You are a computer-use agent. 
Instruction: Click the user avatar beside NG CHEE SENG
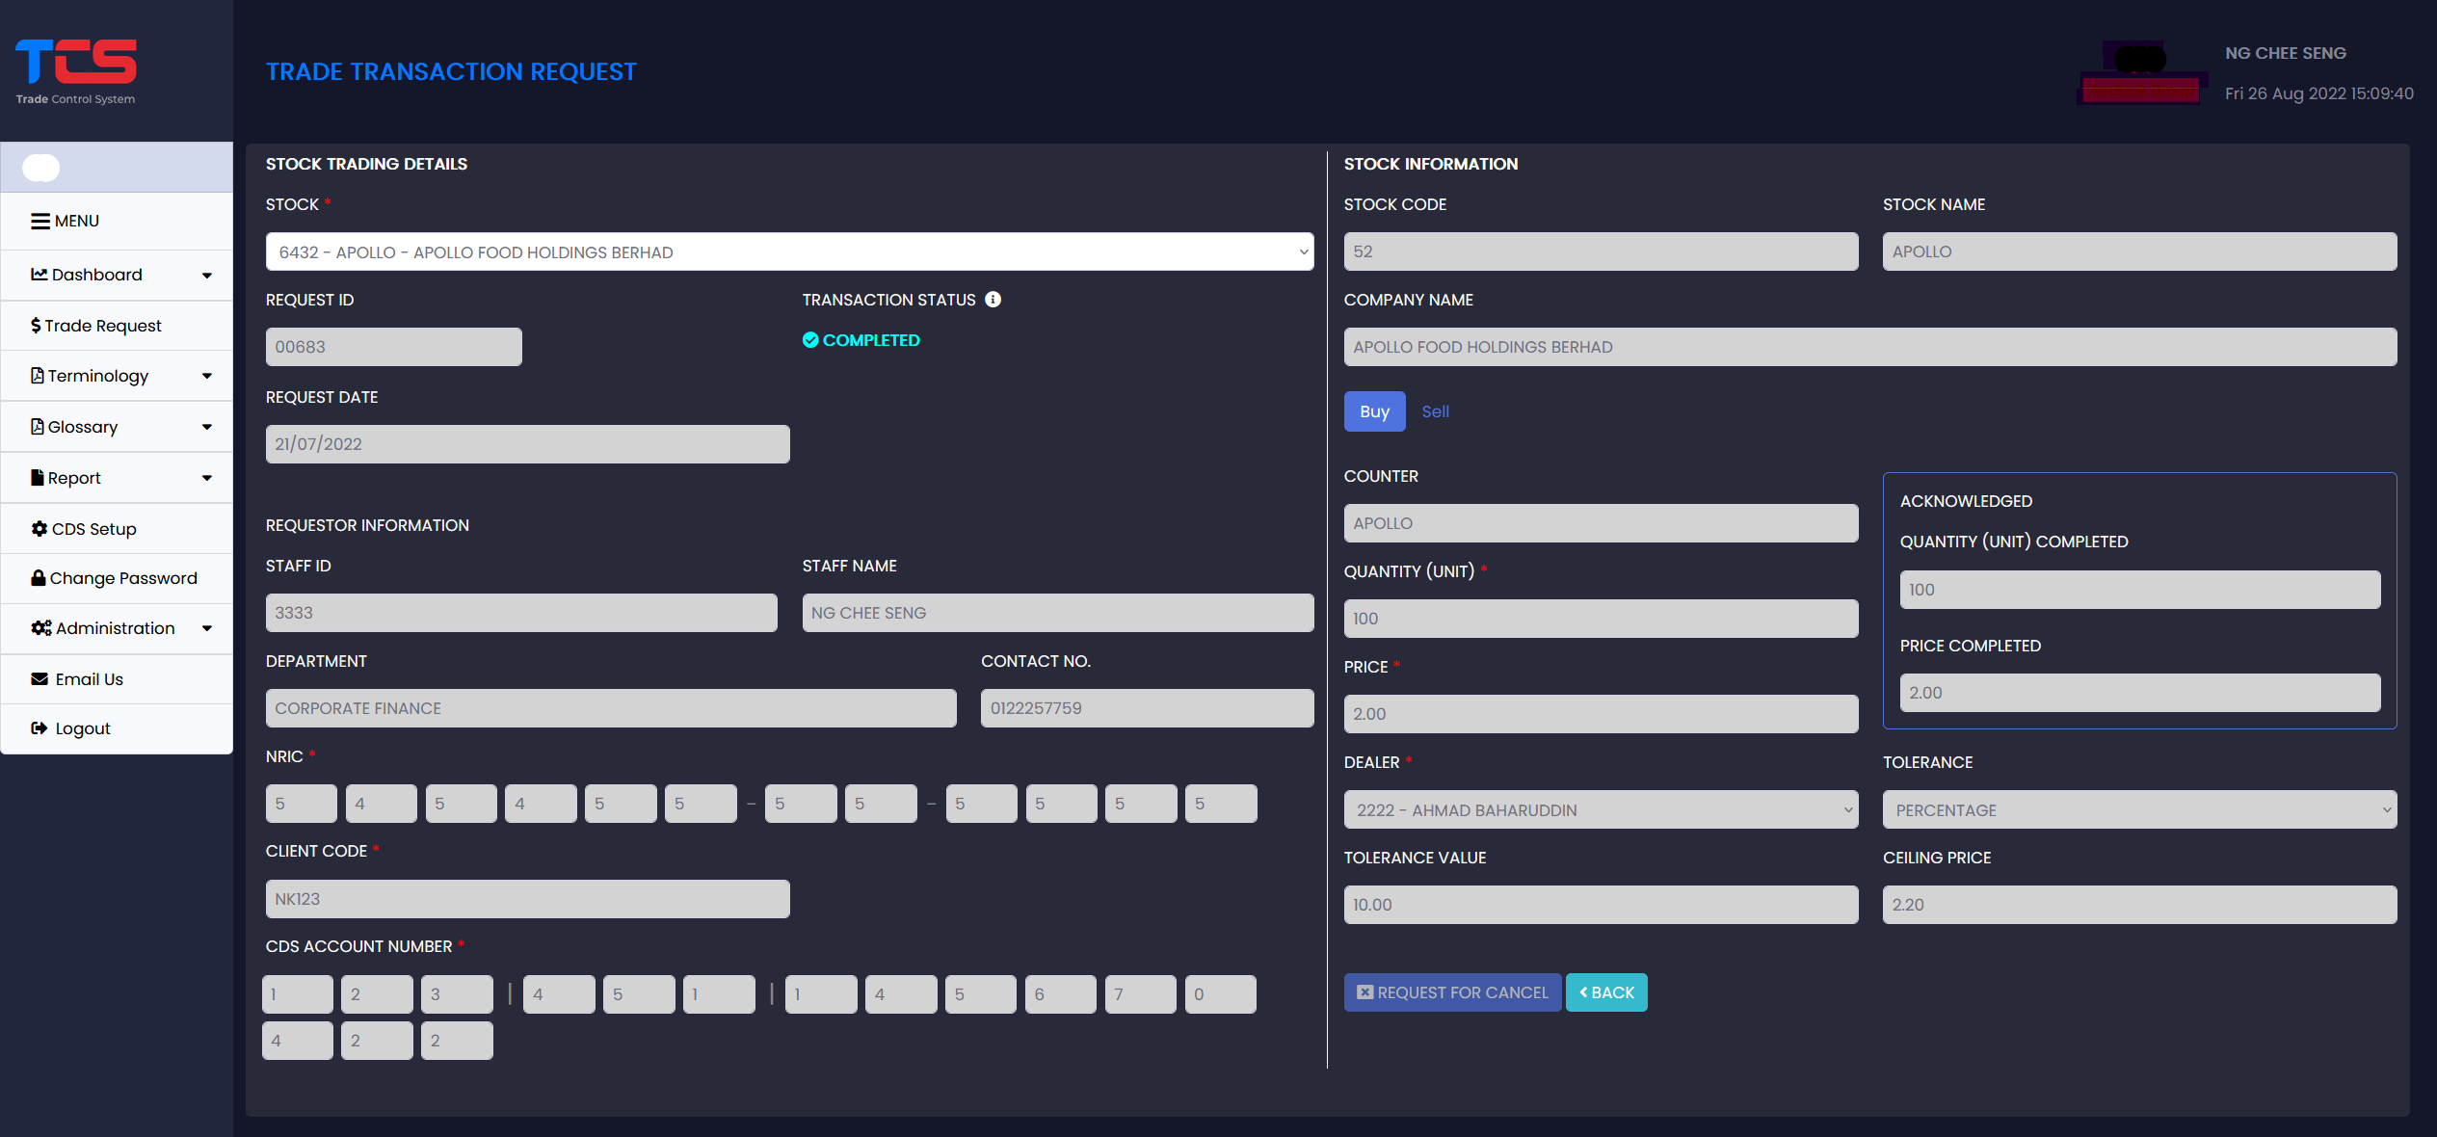pos(2140,72)
